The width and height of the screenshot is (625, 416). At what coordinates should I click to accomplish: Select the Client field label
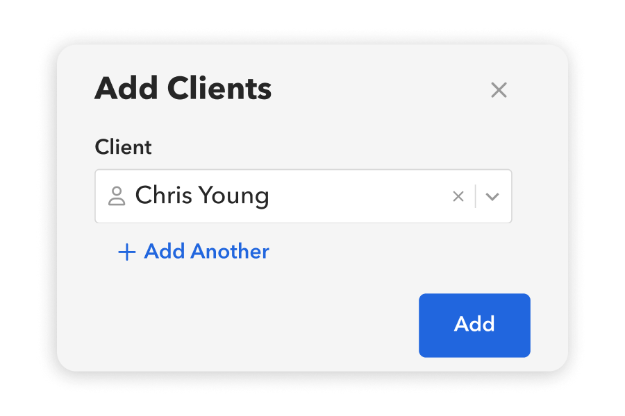point(123,147)
